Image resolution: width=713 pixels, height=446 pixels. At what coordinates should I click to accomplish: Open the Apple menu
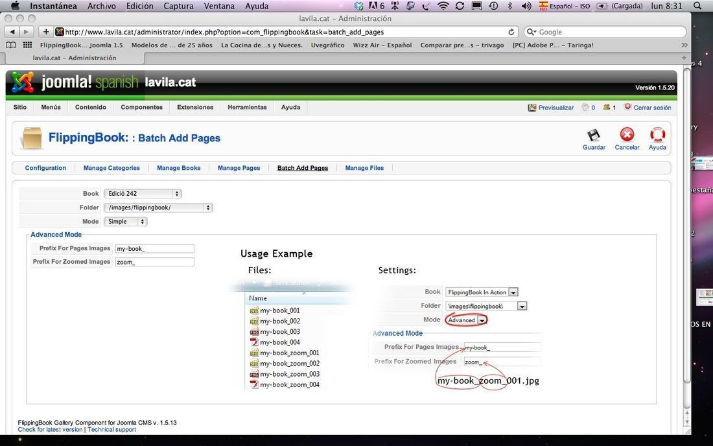[x=14, y=6]
